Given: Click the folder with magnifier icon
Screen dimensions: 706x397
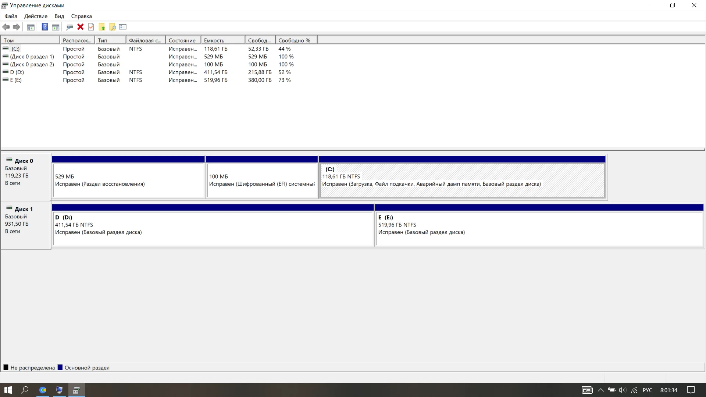Looking at the screenshot, I should 113,27.
